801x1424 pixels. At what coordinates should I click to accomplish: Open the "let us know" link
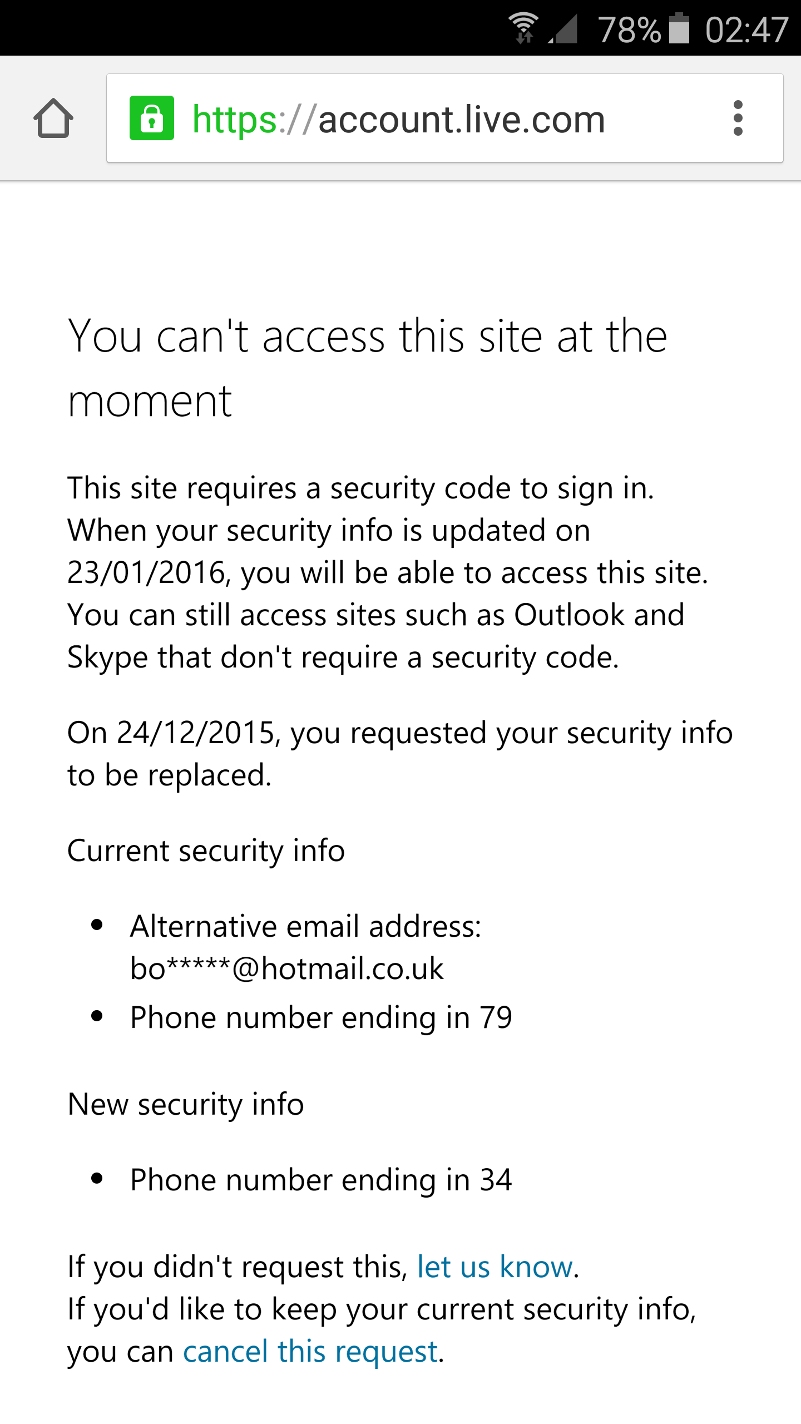click(495, 1267)
